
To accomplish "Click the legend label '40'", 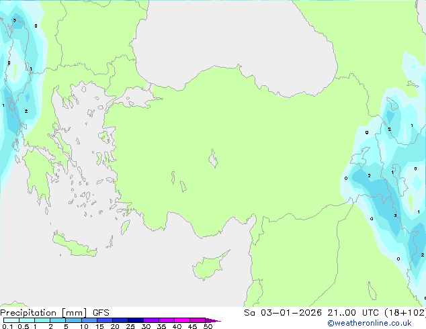I will 177,326.
